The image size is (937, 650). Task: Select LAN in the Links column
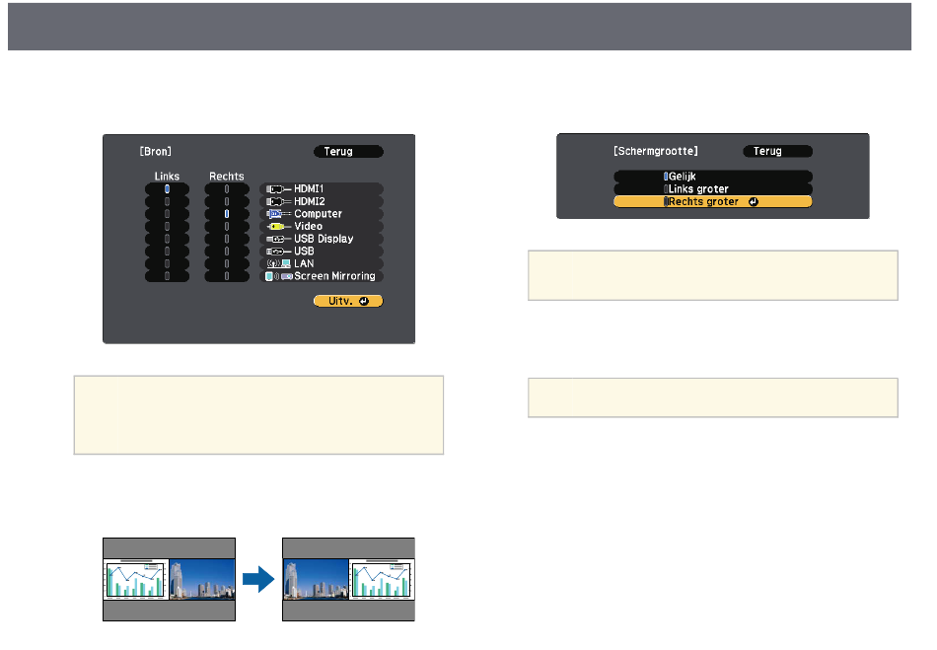167,264
